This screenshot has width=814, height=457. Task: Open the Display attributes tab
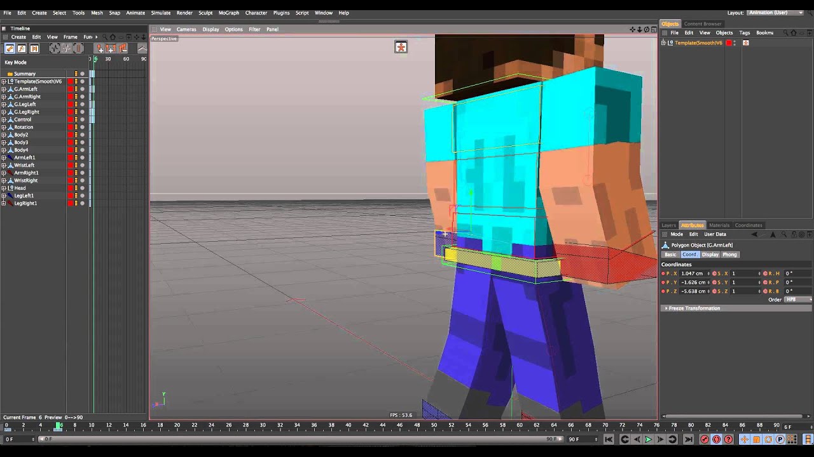(710, 255)
